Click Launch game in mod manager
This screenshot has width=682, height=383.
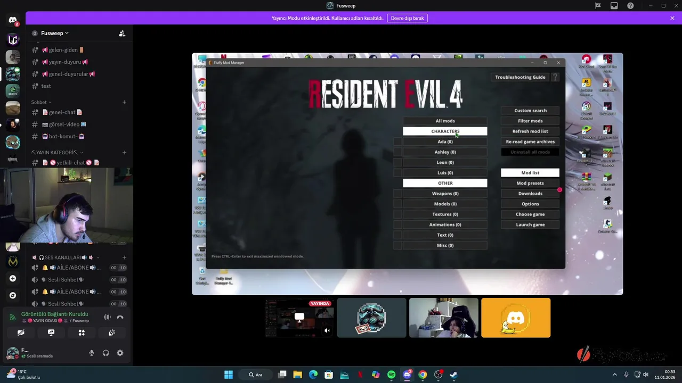coord(530,224)
